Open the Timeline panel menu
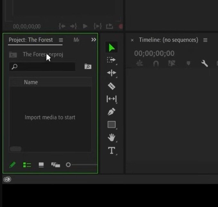This screenshot has width=218, height=207. point(205,40)
